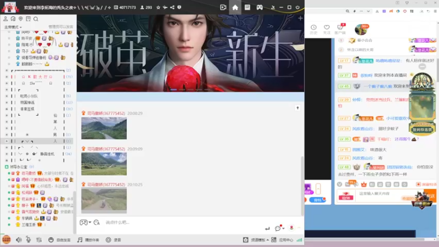Open the notice board icon above channel list

(29, 19)
